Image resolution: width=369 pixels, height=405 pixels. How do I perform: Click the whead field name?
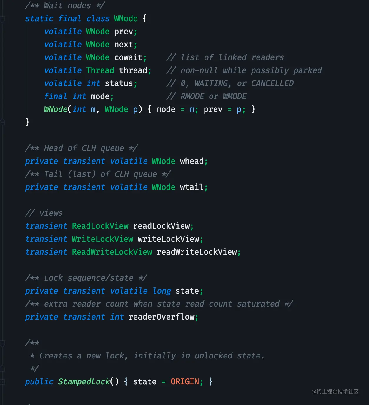coord(192,161)
